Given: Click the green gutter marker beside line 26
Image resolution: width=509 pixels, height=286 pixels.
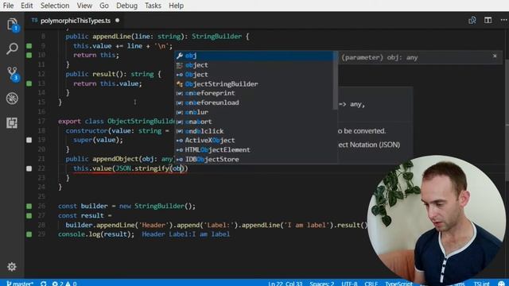Looking at the screenshot, I should tap(29, 206).
